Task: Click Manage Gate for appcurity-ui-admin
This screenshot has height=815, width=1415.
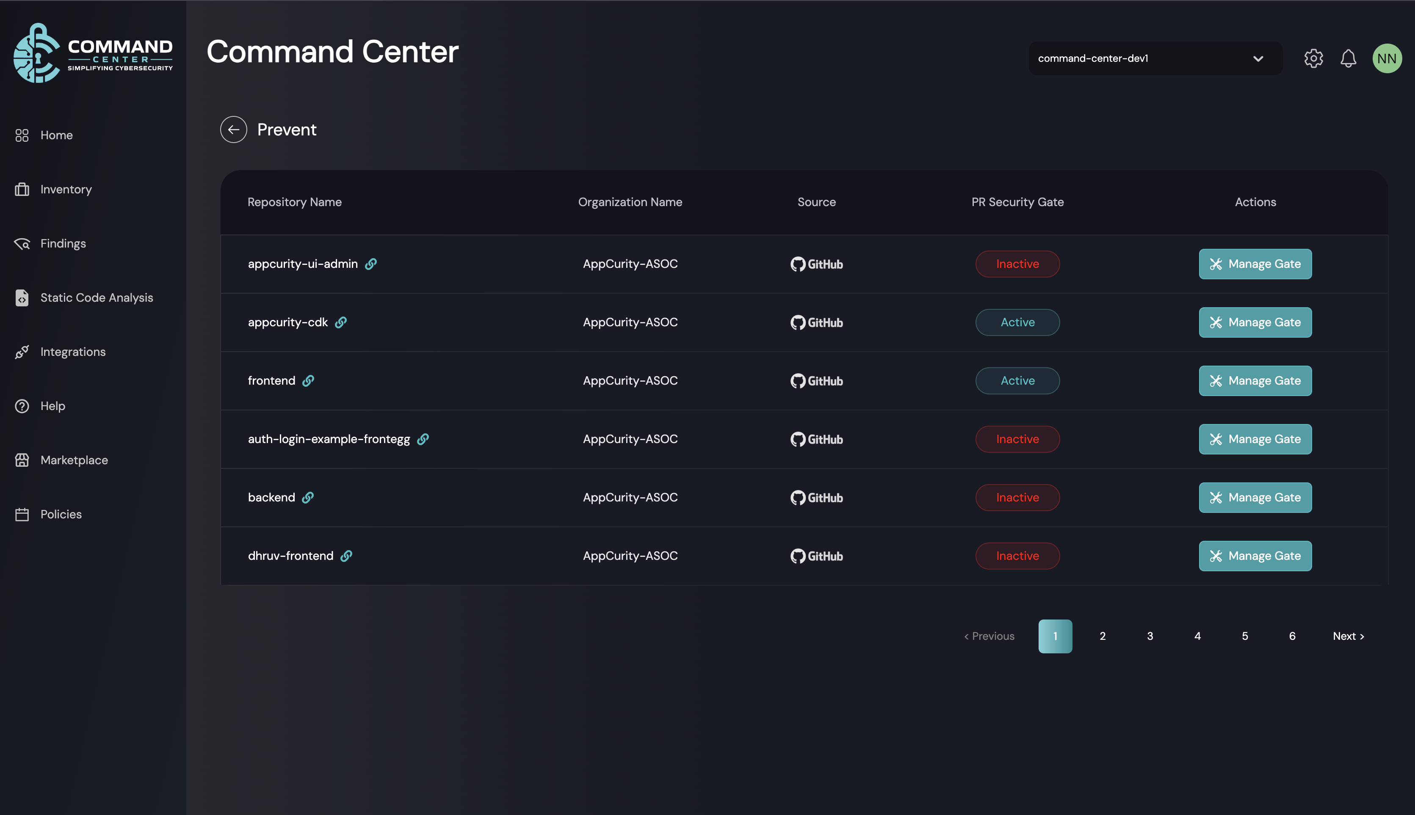Action: point(1255,264)
